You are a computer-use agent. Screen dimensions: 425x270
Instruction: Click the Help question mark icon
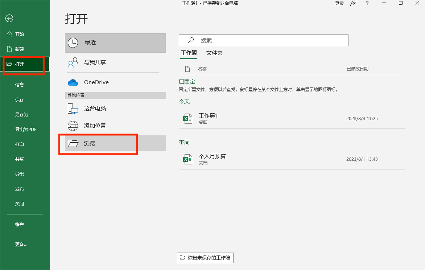click(x=367, y=3)
